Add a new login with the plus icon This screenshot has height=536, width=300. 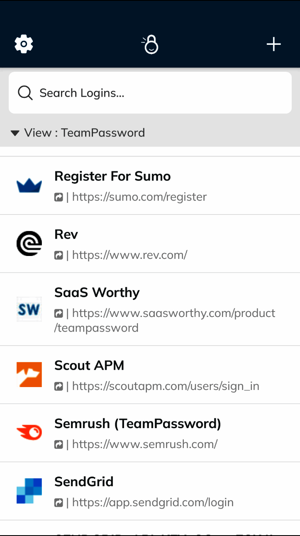[273, 44]
